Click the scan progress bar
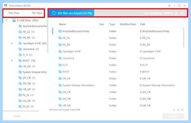This screenshot has width=191, height=123. 118,13
